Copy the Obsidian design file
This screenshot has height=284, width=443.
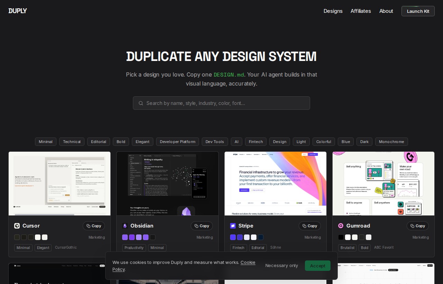(x=202, y=226)
